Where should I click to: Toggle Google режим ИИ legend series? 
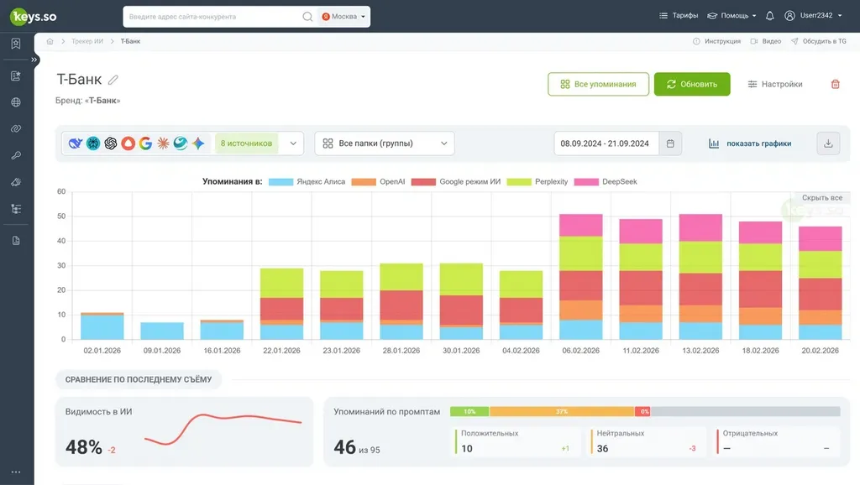(456, 181)
